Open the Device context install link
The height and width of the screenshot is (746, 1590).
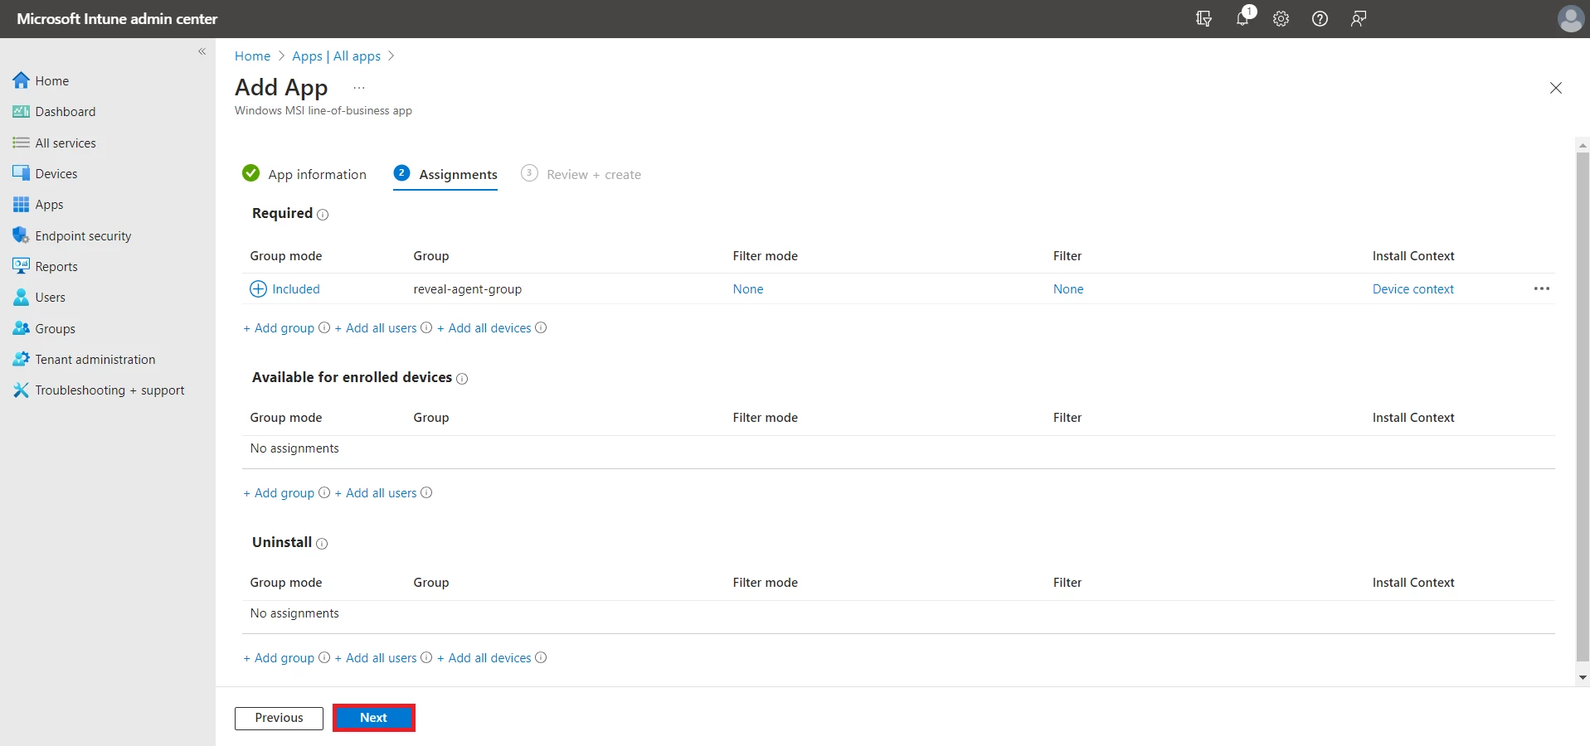click(x=1413, y=288)
